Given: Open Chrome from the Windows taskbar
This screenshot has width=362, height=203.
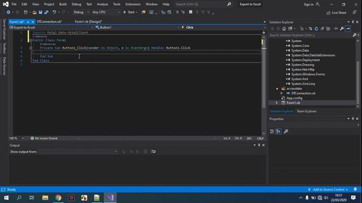Looking at the screenshot, I should click(x=58, y=198).
